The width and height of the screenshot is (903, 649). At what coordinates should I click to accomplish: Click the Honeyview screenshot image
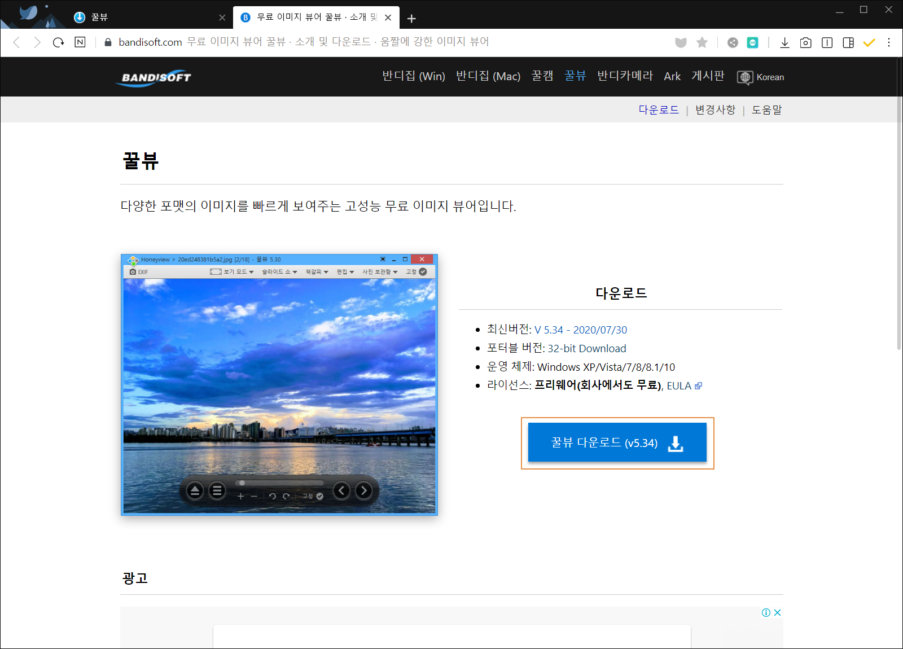tap(279, 385)
